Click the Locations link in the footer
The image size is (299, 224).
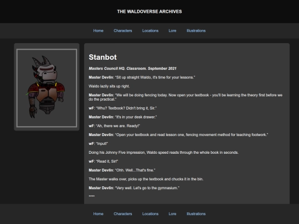pyautogui.click(x=150, y=213)
